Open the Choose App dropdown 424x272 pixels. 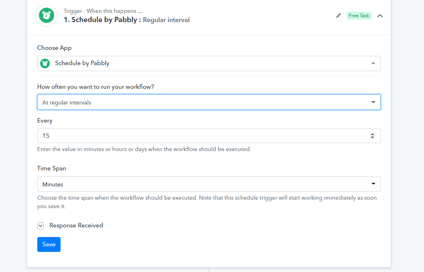pos(209,63)
